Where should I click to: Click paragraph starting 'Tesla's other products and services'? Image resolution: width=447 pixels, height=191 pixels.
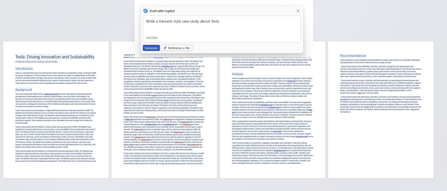click(x=164, y=158)
